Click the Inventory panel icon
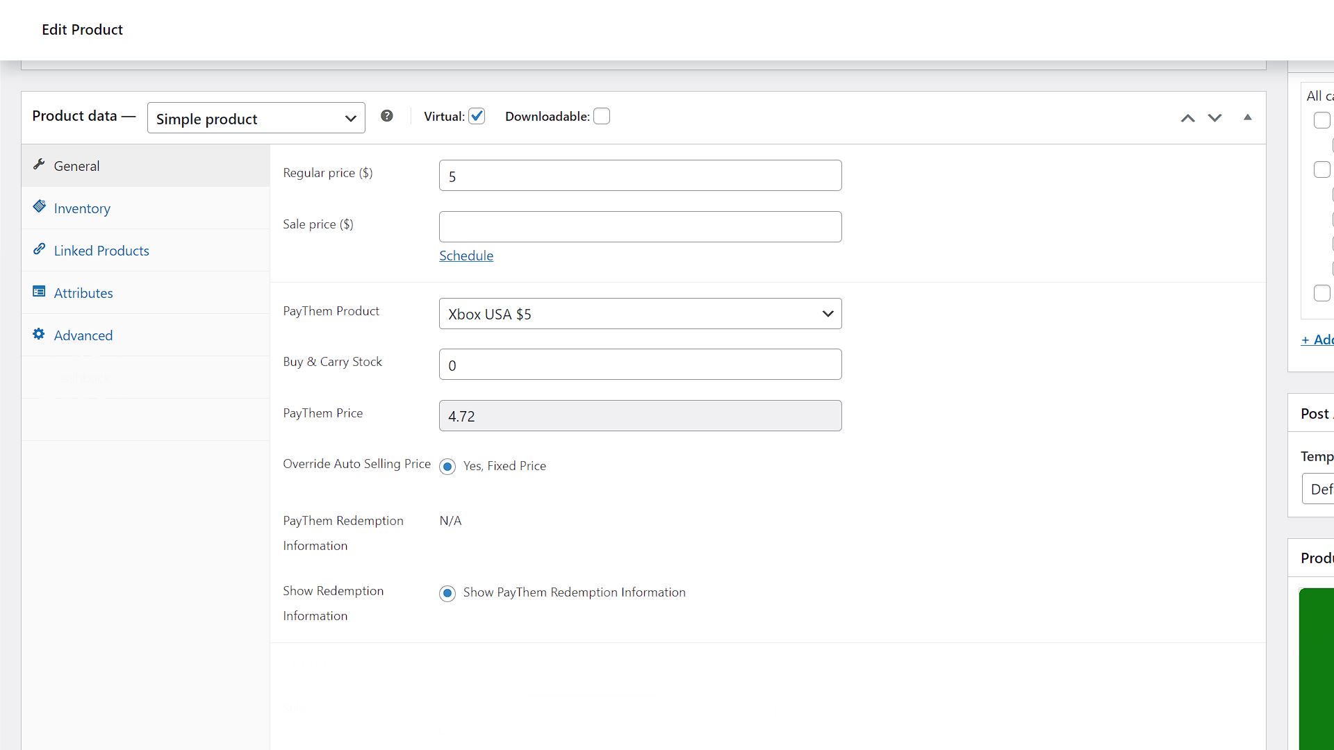This screenshot has height=750, width=1334. 40,206
